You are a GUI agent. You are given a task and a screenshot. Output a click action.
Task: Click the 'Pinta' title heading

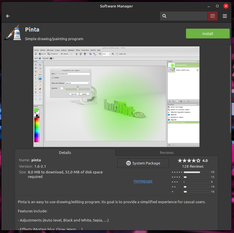[x=32, y=30]
